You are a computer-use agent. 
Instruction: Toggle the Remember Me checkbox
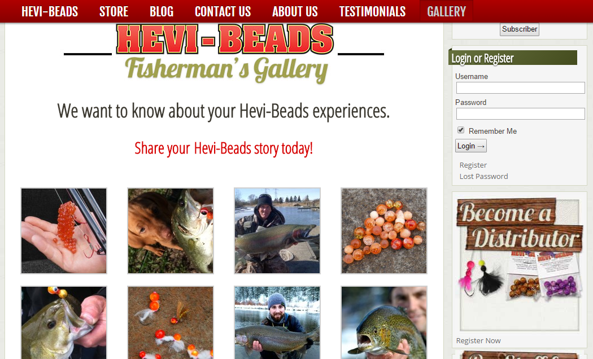tap(461, 130)
